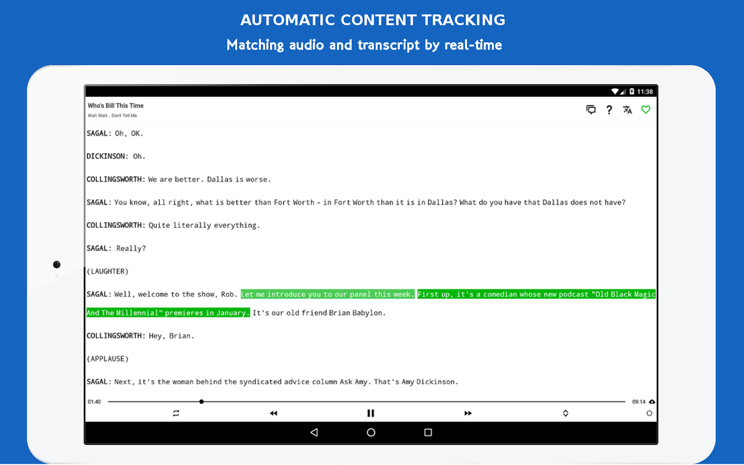This screenshot has width=744, height=465.
Task: Tap highlighted 'Let me introduce you to our panel'
Action: point(328,295)
